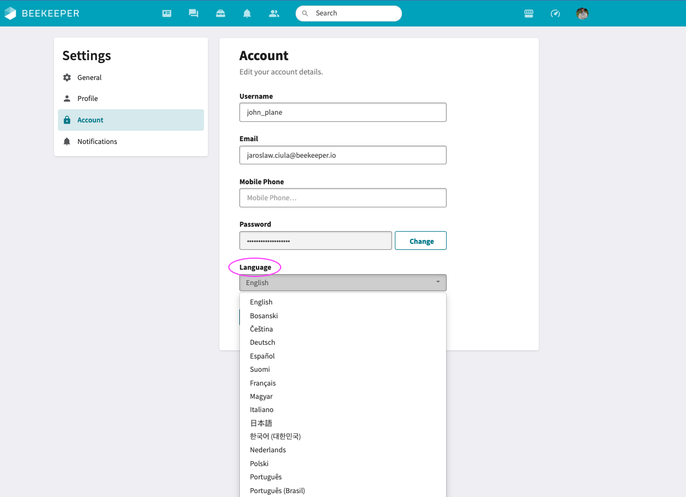Click the Beekeeper logo

pyautogui.click(x=42, y=13)
